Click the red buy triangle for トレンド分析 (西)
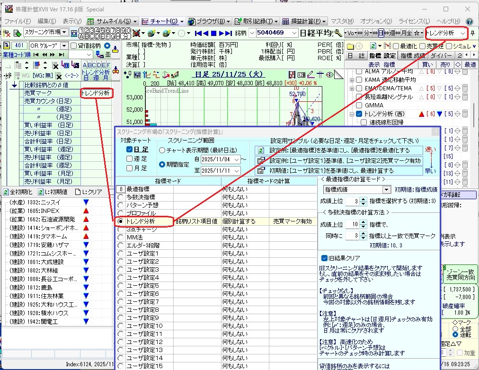 (421, 114)
